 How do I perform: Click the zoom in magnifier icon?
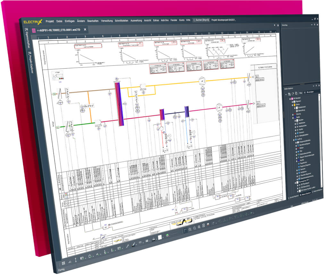pyautogui.click(x=190, y=229)
